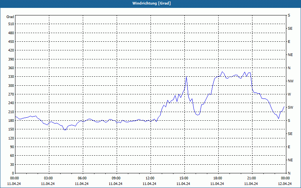Select the 18:00 time label
The height and width of the screenshot is (188, 301).
coord(218,178)
